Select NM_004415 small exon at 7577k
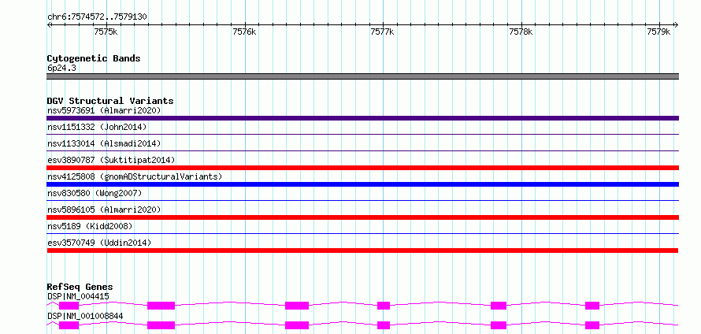The height and width of the screenshot is (334, 701). pyautogui.click(x=384, y=306)
